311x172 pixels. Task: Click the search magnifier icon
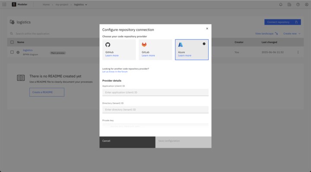pyautogui.click(x=12, y=34)
